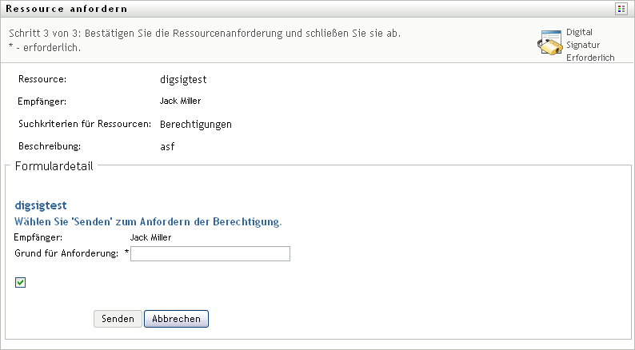Focus the Grund für Anforderung field
This screenshot has width=635, height=350.
210,253
